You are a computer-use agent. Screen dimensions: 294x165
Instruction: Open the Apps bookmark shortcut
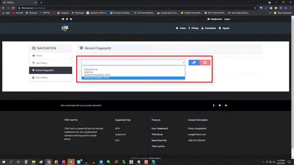(6, 13)
